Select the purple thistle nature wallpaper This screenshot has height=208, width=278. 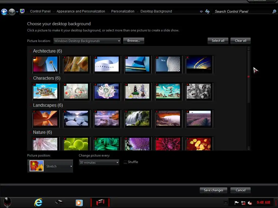click(x=137, y=144)
